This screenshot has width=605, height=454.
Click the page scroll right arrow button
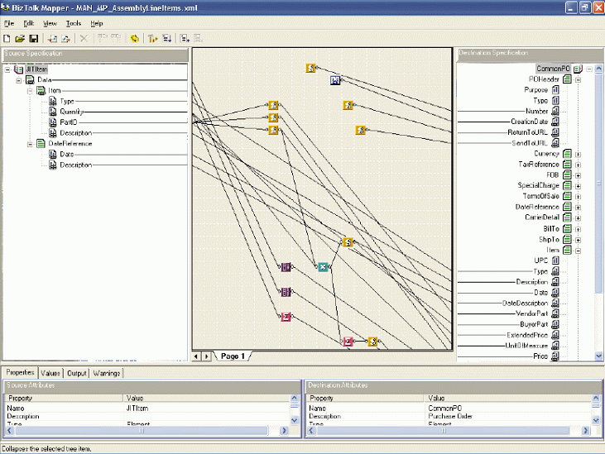(206, 356)
